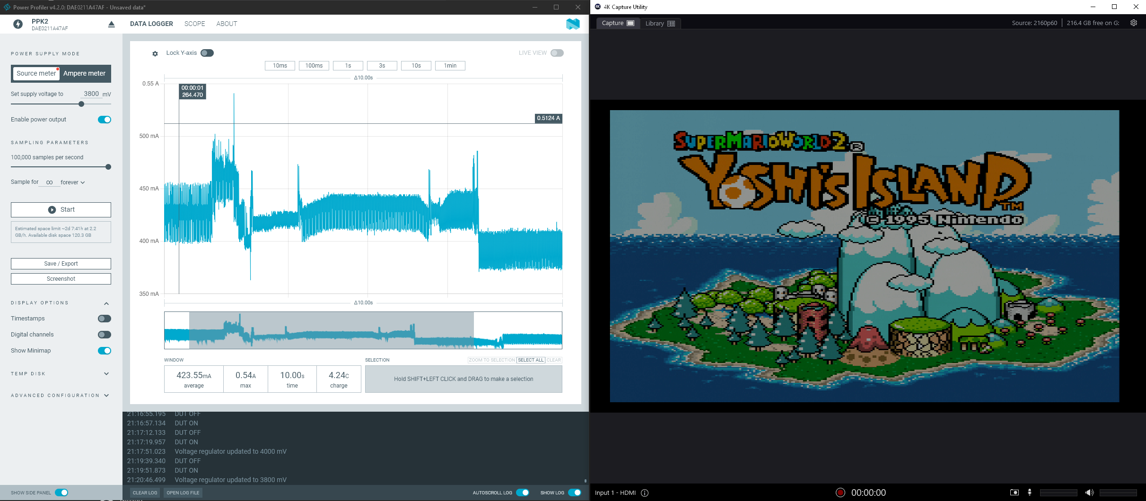Image resolution: width=1146 pixels, height=501 pixels.
Task: Toggle Show Minimap off
Action: pyautogui.click(x=105, y=351)
